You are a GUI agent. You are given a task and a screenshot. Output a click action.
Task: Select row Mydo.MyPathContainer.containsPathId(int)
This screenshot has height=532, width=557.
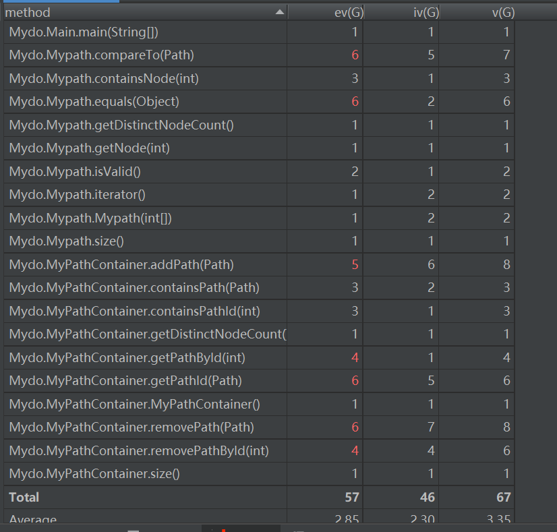(x=259, y=311)
